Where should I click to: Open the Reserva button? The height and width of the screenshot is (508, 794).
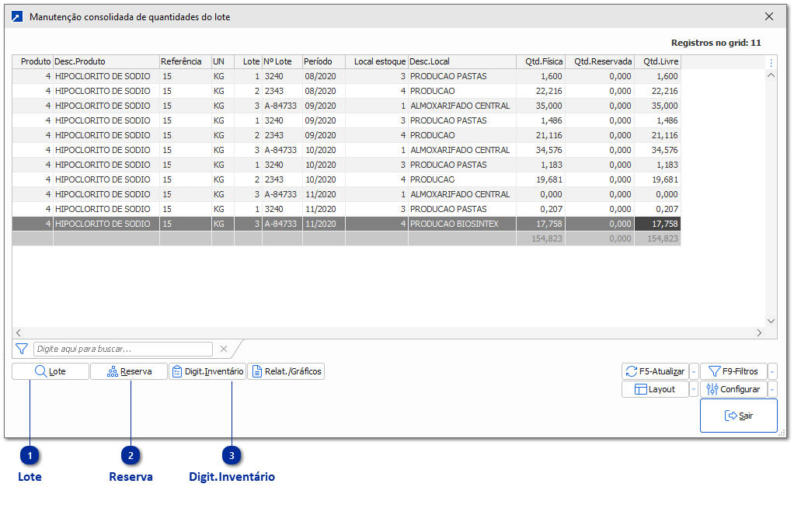coord(129,372)
